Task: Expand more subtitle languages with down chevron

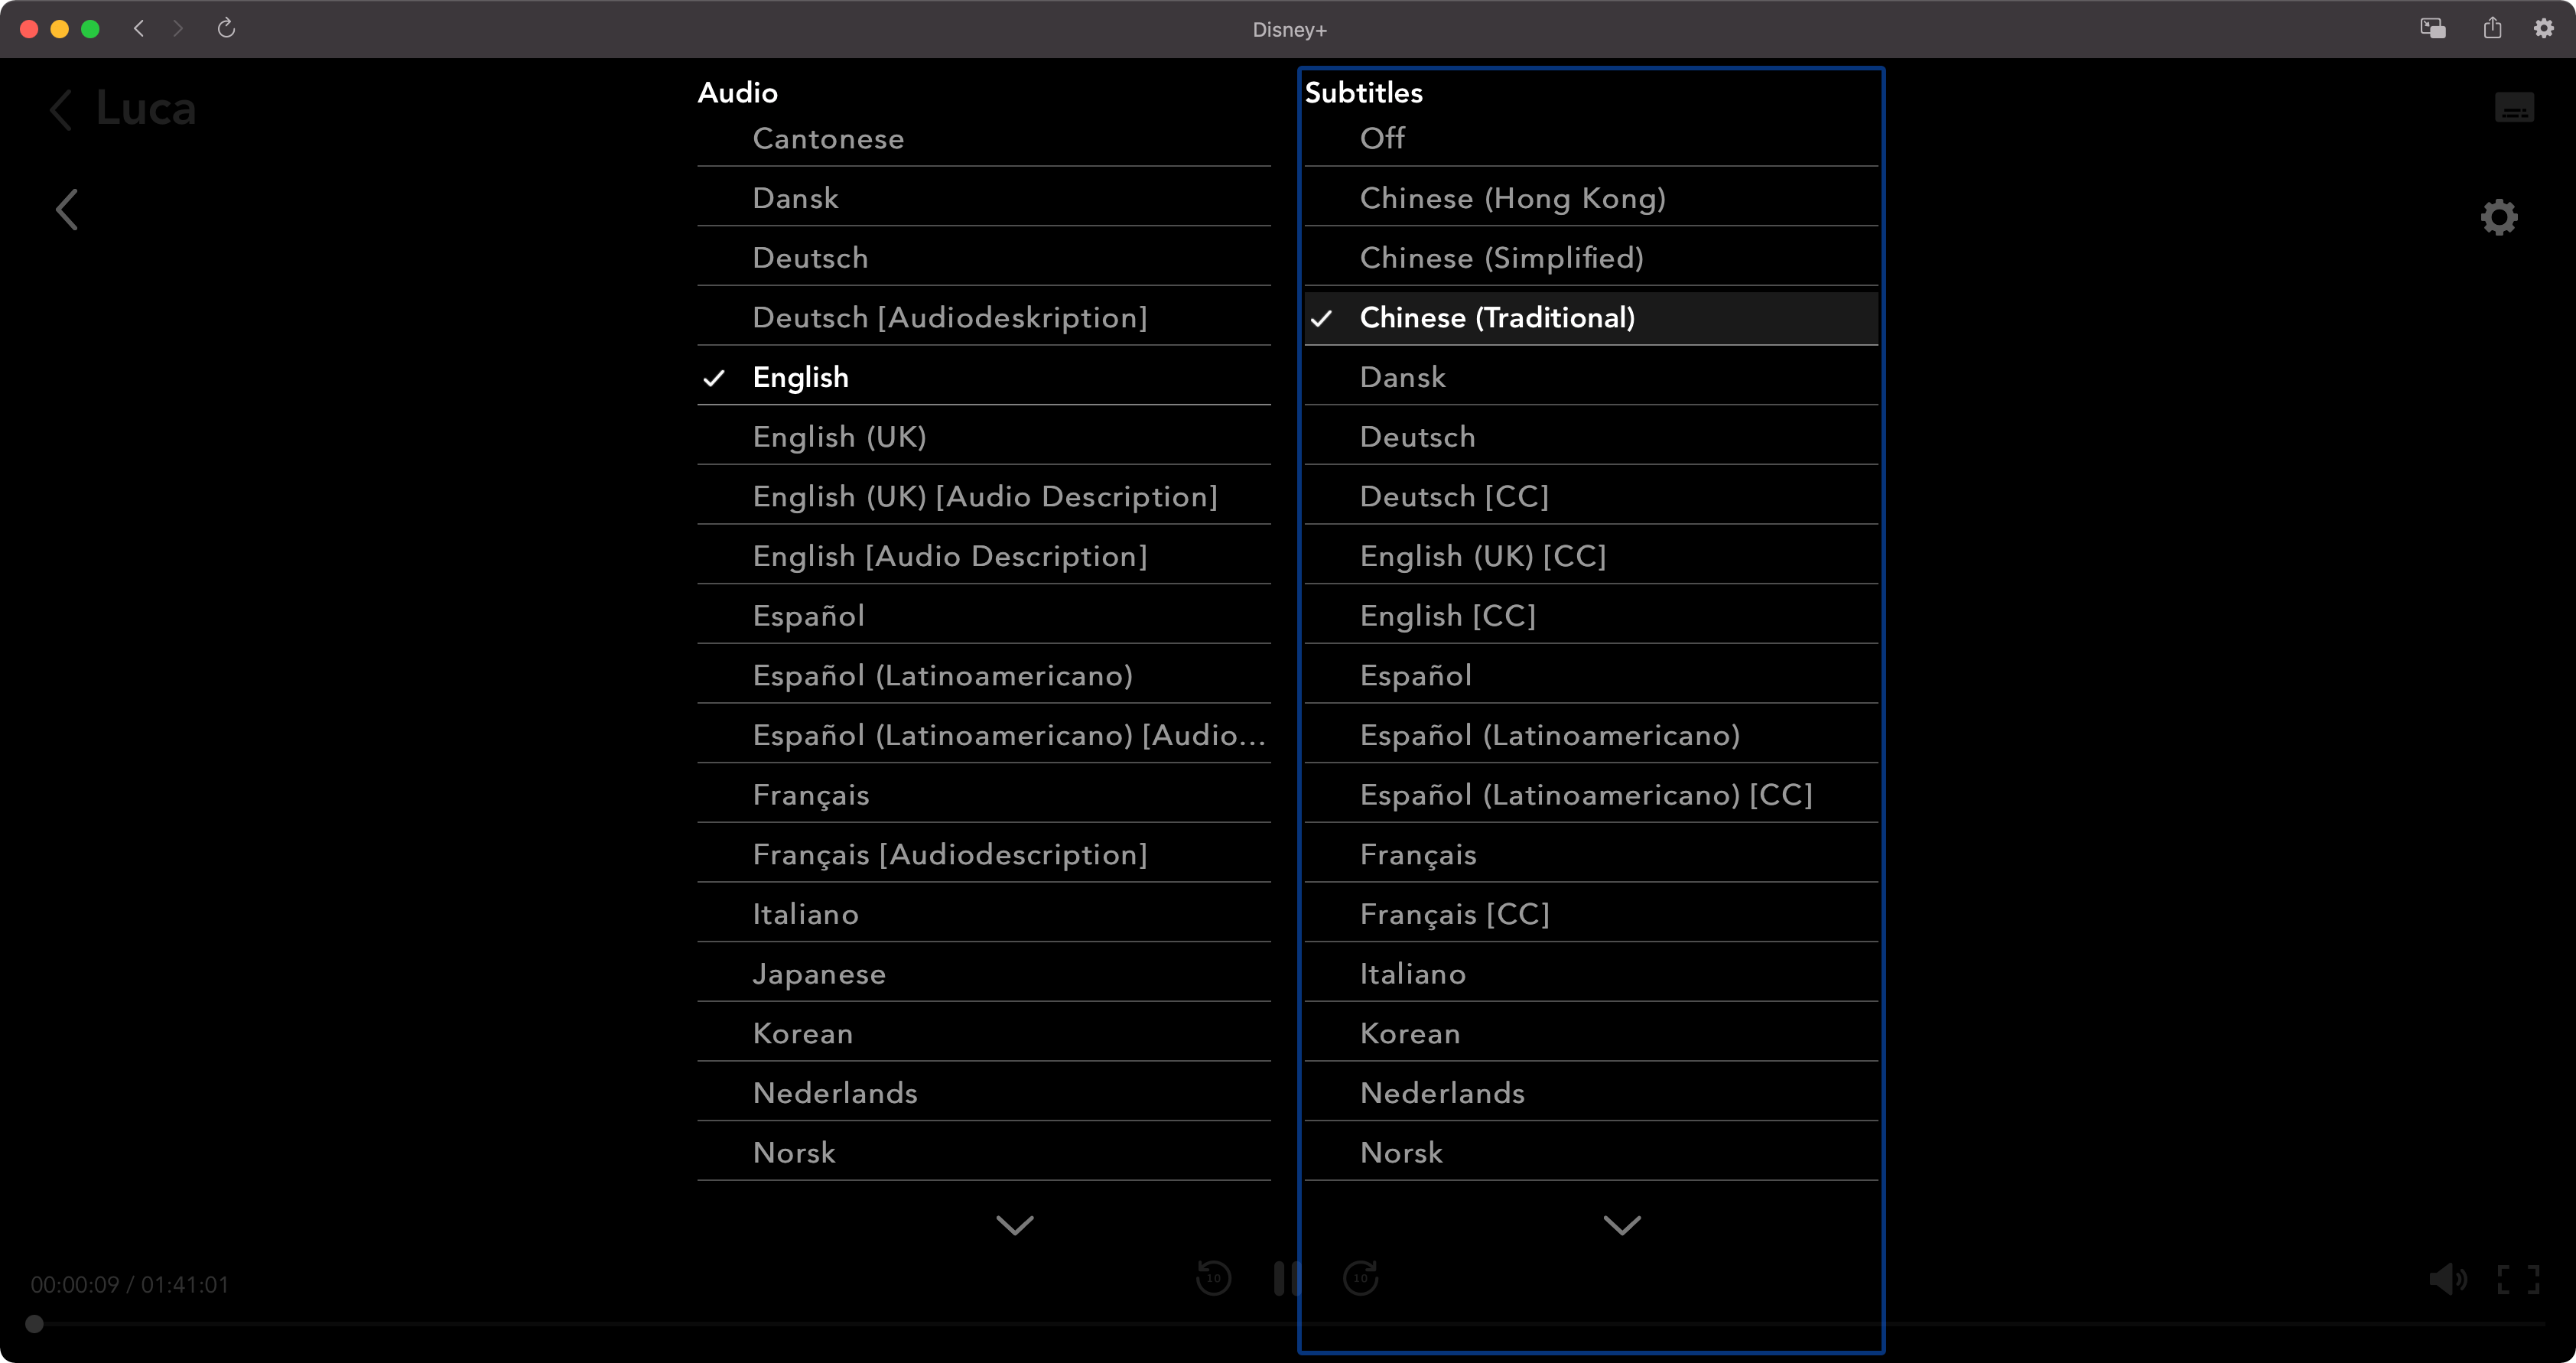Action: coord(1621,1225)
